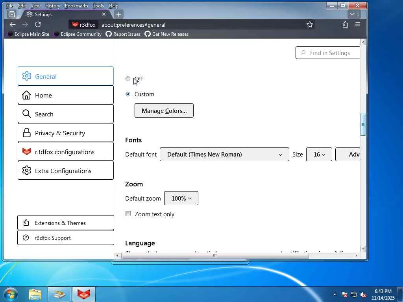Close the Settings tab
The height and width of the screenshot is (302, 403).
coord(104,15)
